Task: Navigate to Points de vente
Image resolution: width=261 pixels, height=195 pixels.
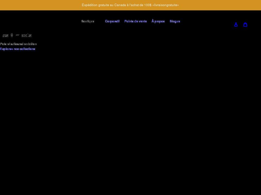Action: 135,21
